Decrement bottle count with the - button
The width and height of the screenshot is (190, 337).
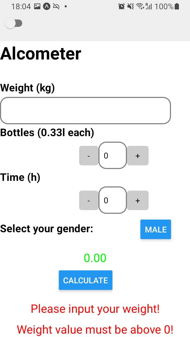coord(88,156)
